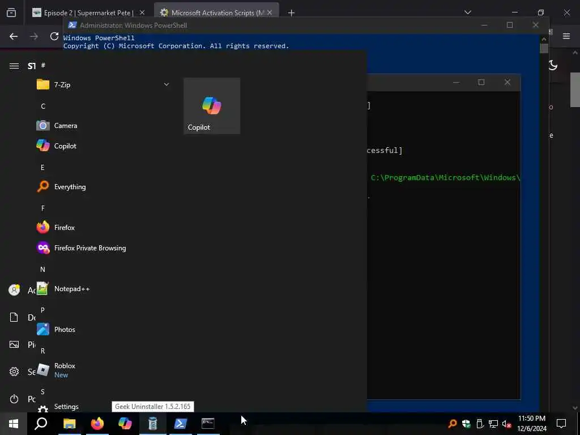This screenshot has height=435, width=580.
Task: Open Photos app
Action: (103, 329)
